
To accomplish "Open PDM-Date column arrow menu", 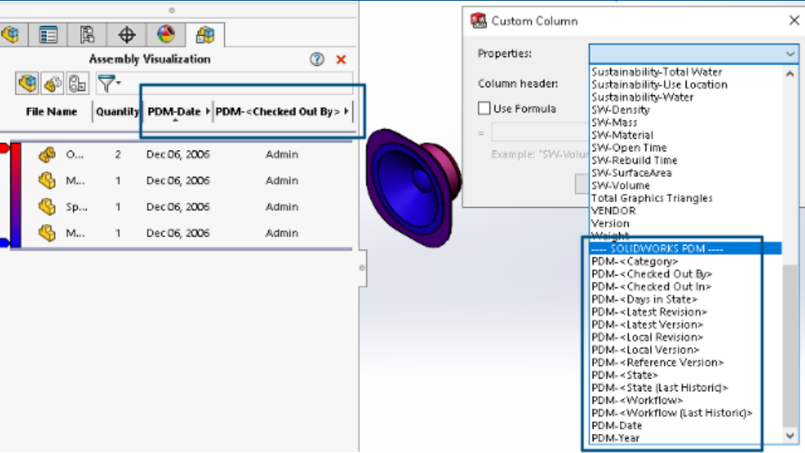I will coord(207,111).
